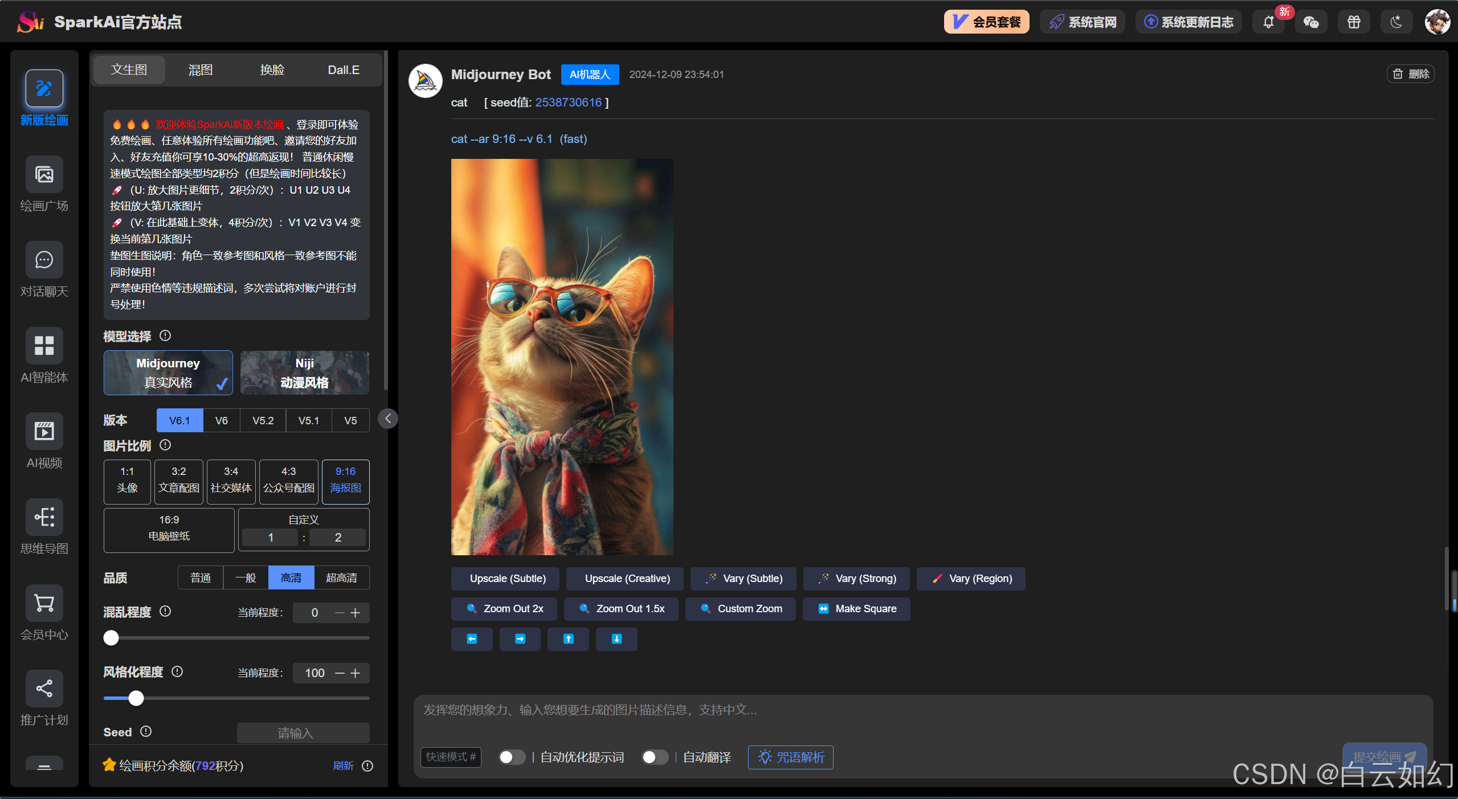Open the 思维导图 mind map icon
The width and height of the screenshot is (1458, 799).
[x=44, y=517]
